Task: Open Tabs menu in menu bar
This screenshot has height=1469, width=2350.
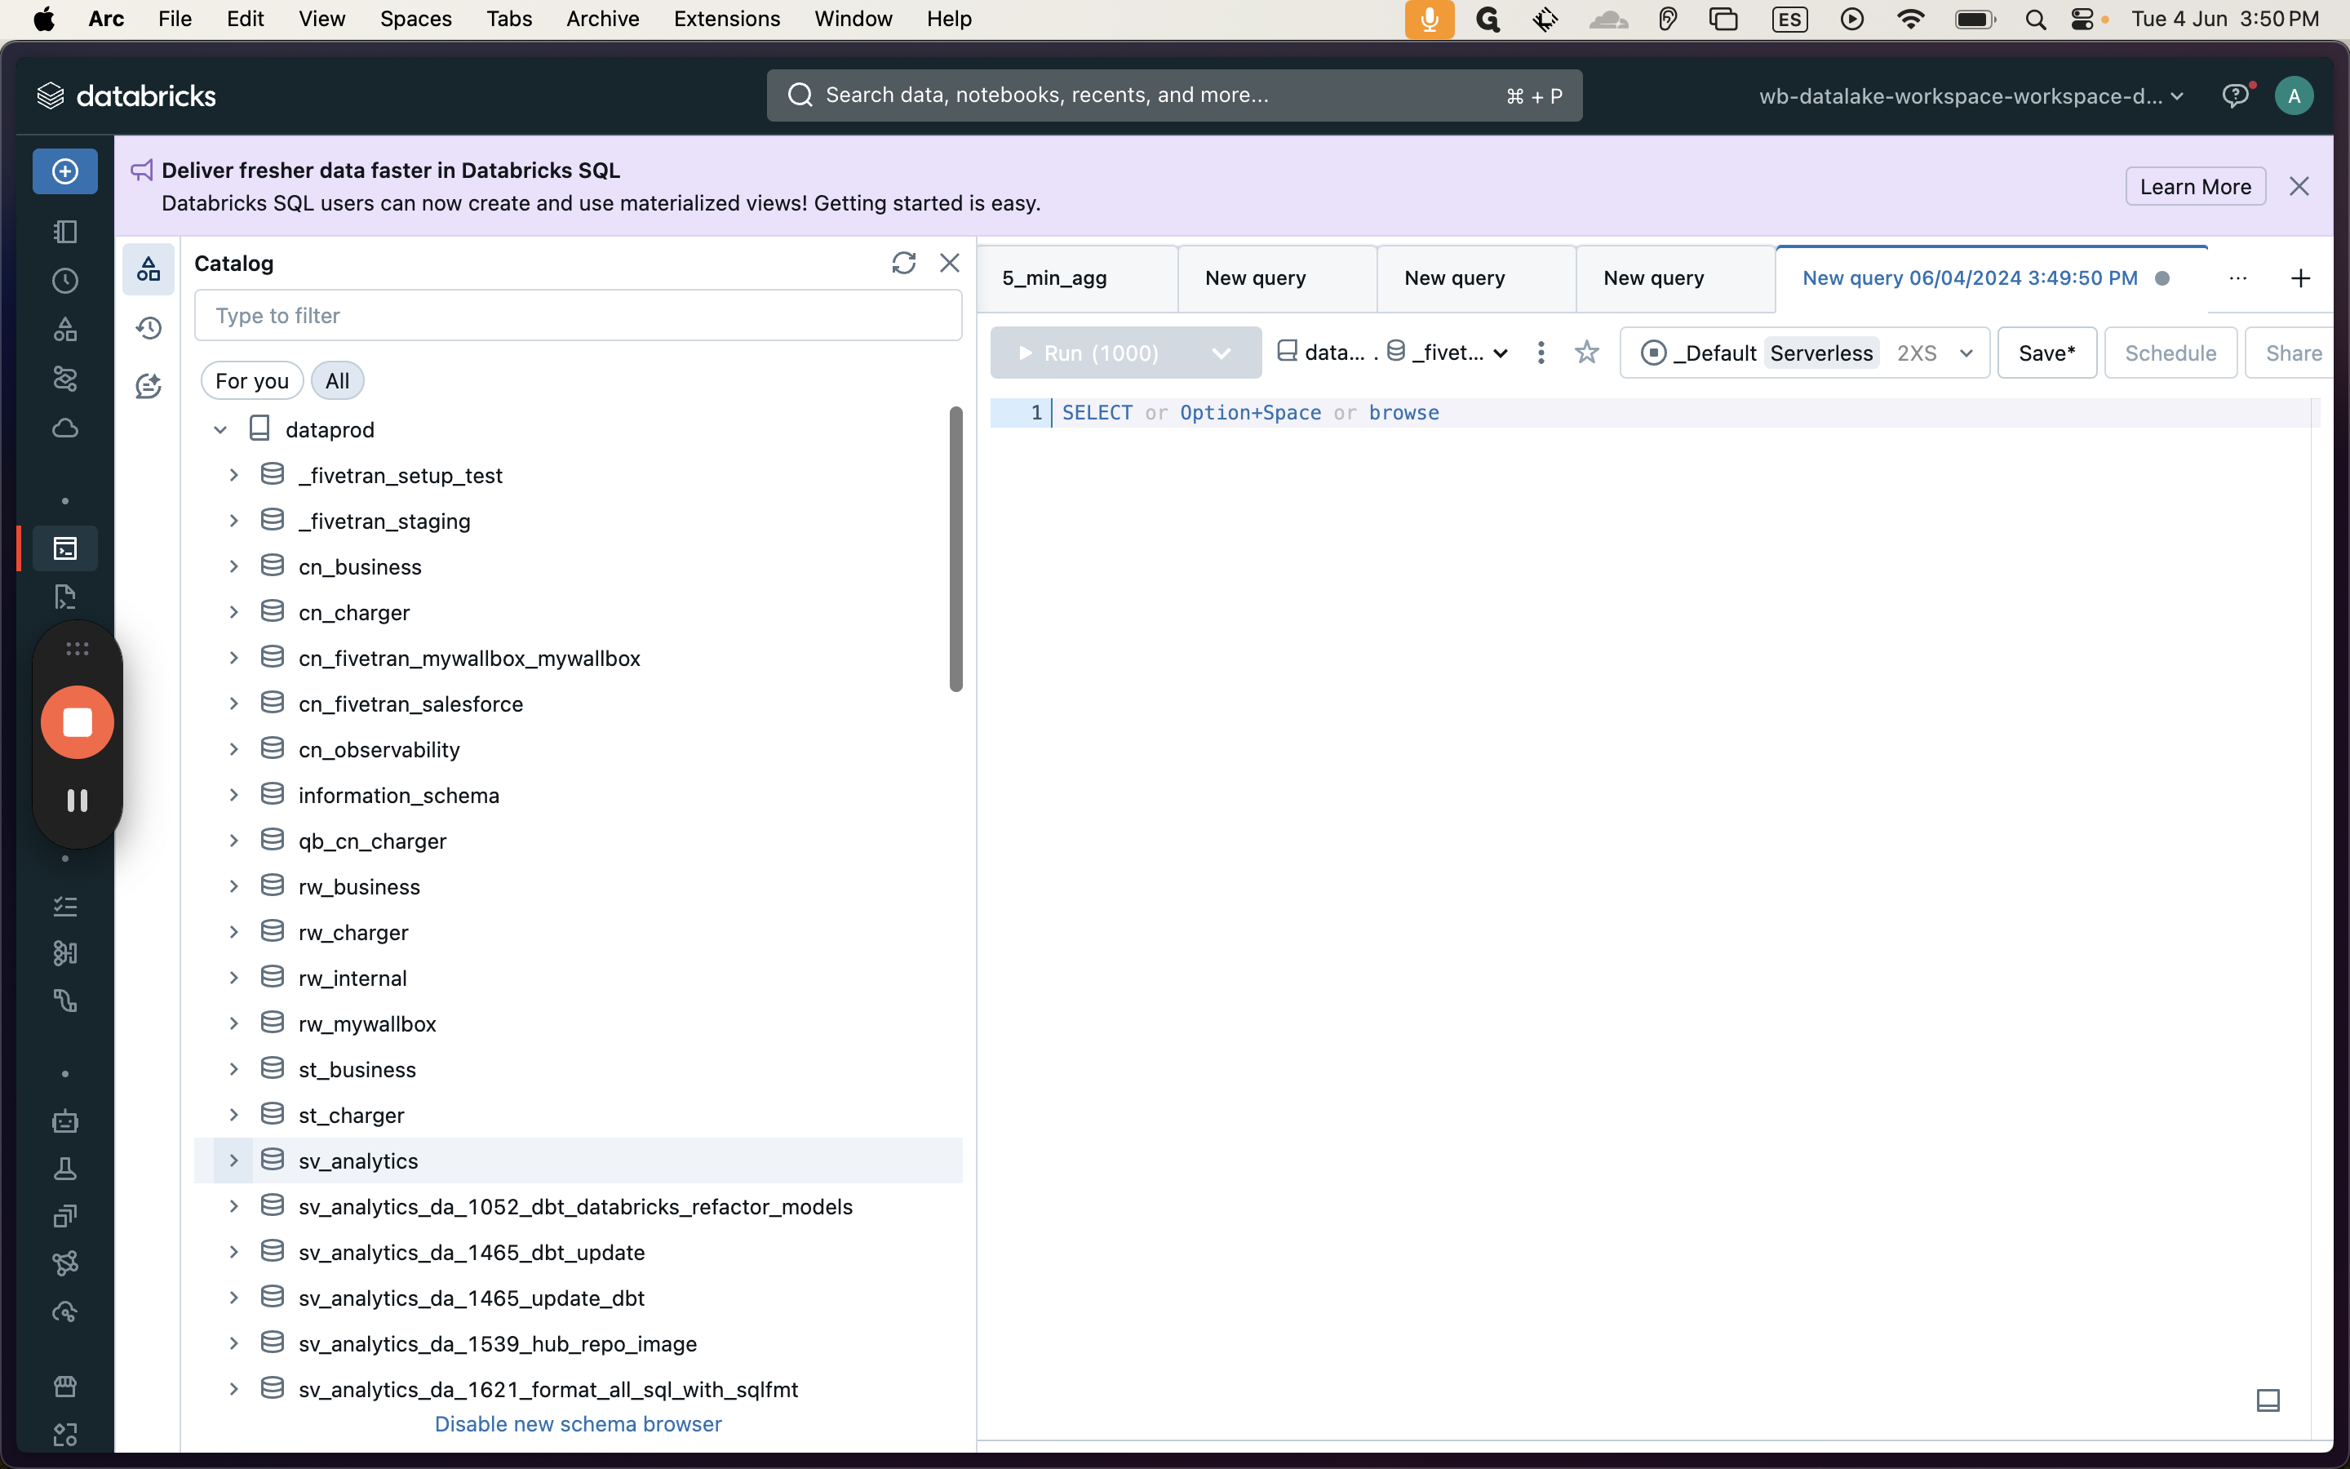Action: (509, 20)
